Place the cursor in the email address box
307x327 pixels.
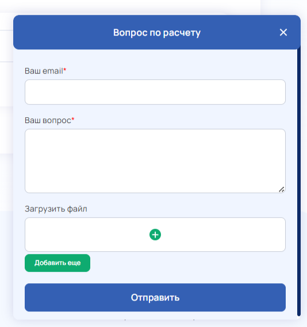point(155,92)
